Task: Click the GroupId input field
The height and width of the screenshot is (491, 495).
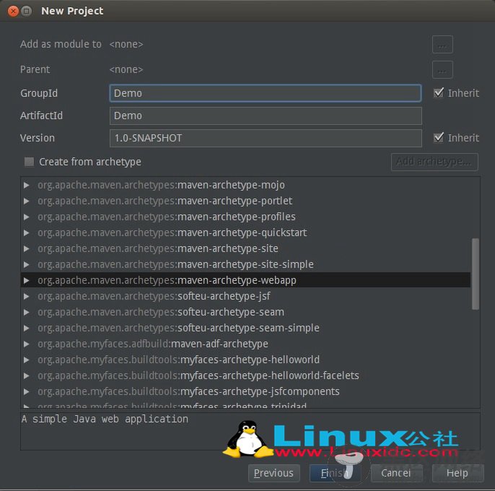Action: tap(266, 93)
